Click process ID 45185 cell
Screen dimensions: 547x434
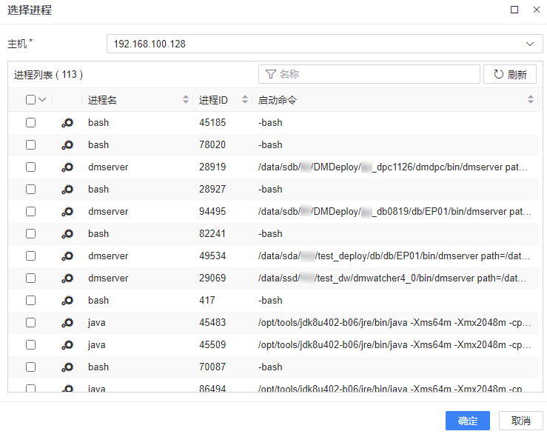click(212, 122)
